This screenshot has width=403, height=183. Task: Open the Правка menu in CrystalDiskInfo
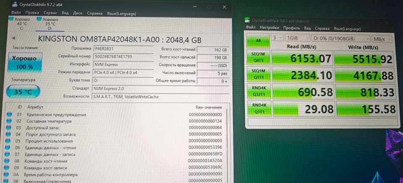coord(32,13)
